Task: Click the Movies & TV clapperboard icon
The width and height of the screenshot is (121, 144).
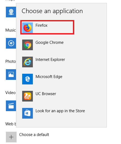Action: (11, 106)
